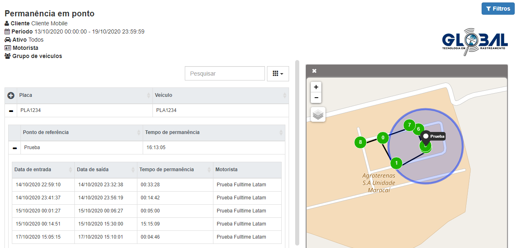Sort by Data de entrada column
This screenshot has height=248, width=518.
43,170
